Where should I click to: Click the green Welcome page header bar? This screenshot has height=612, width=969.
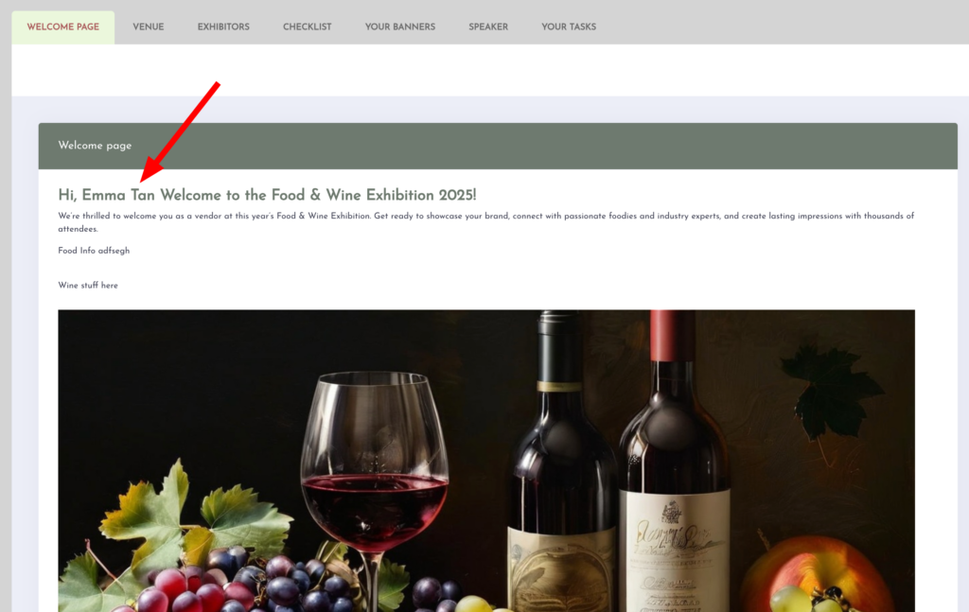[x=498, y=146]
